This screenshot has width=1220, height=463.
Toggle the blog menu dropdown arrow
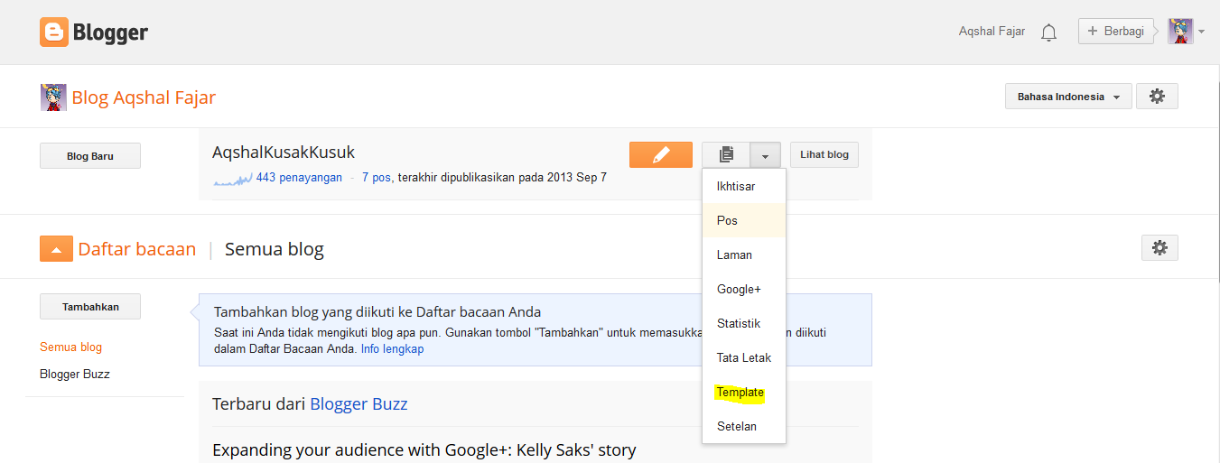[x=765, y=154]
